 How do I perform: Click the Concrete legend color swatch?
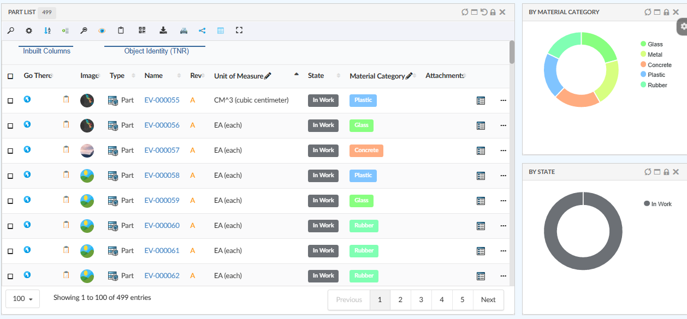643,65
